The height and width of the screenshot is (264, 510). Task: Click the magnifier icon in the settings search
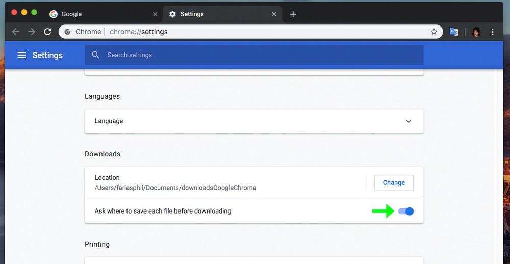[95, 55]
